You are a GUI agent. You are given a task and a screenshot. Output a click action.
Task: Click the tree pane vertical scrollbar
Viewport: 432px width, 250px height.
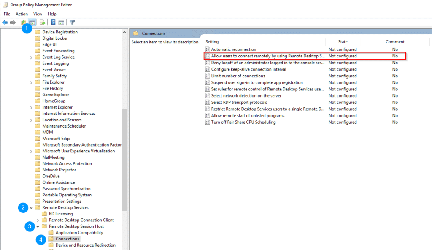tap(124, 160)
